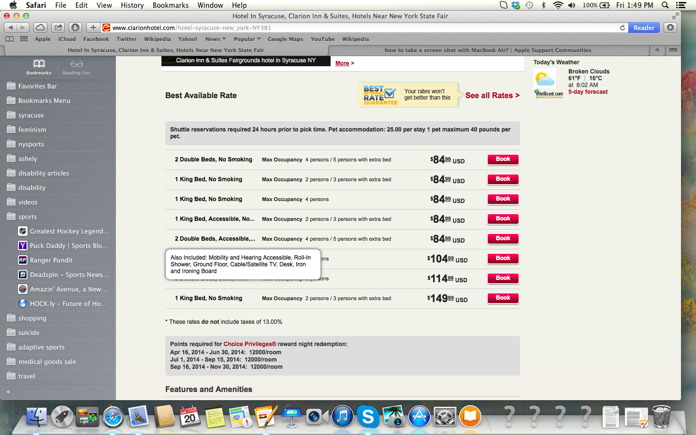This screenshot has height=435, width=696.
Task: Collapse the sports bookmarks folder
Action: pyautogui.click(x=58, y=217)
